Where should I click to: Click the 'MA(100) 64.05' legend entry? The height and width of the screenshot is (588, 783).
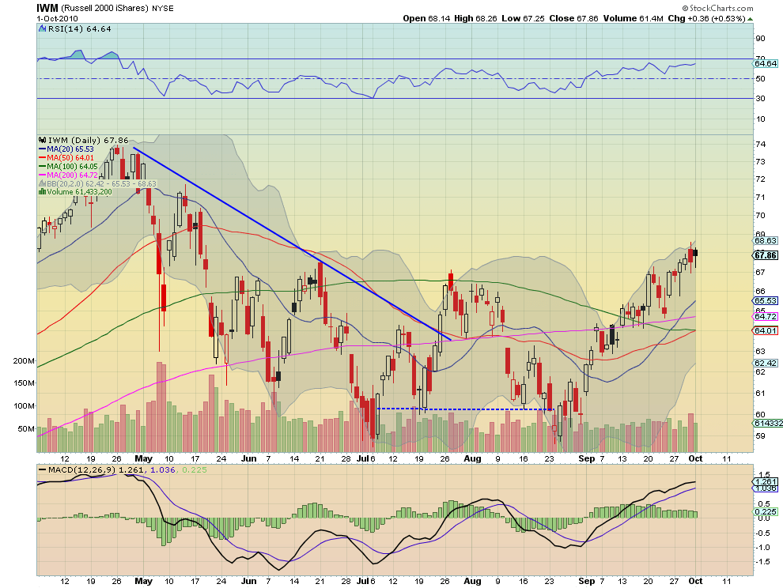tap(73, 167)
